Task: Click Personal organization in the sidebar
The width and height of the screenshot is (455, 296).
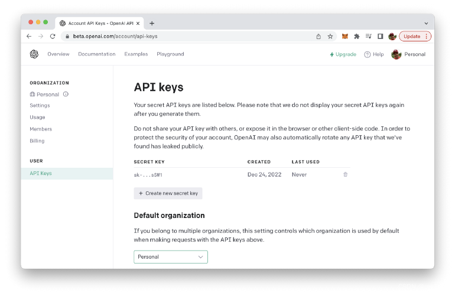Action: [44, 95]
